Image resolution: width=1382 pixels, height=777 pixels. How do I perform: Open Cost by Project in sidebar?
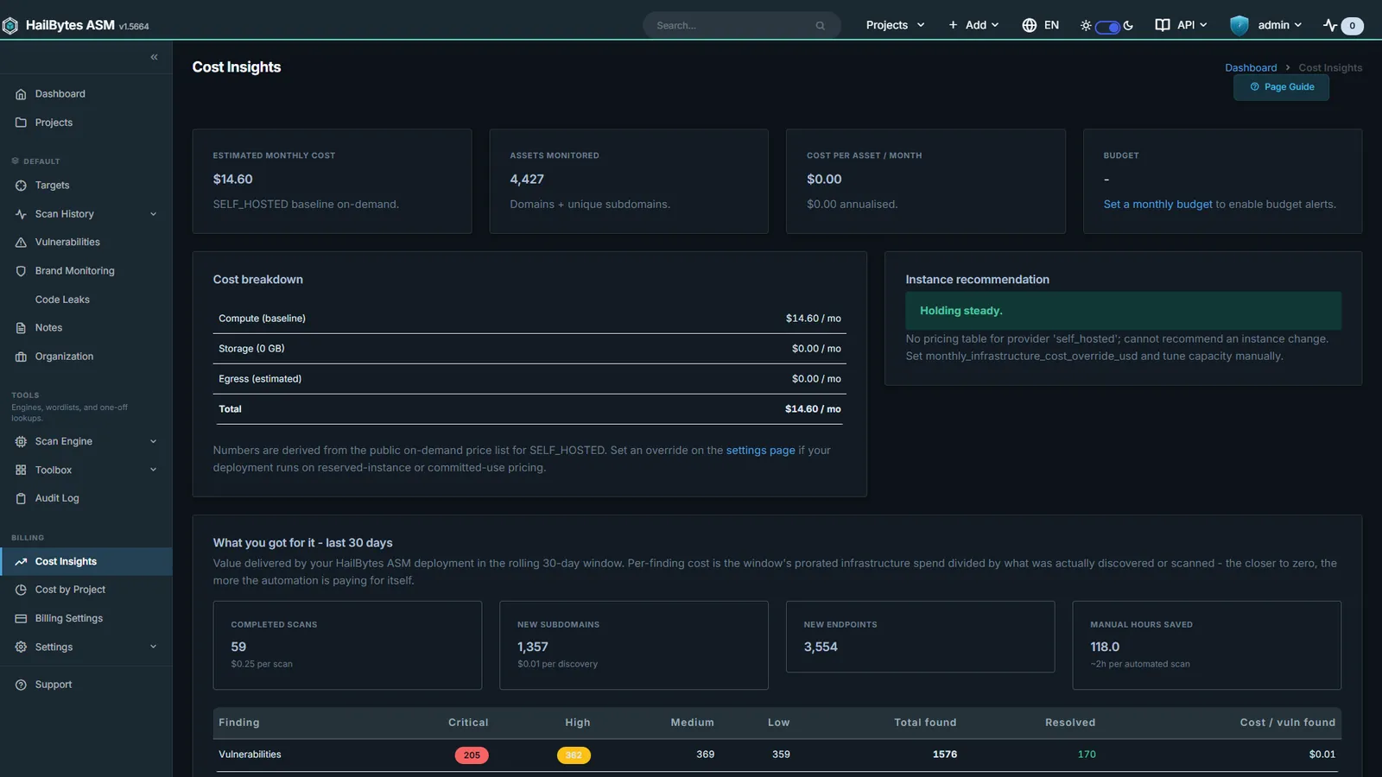coord(86,590)
